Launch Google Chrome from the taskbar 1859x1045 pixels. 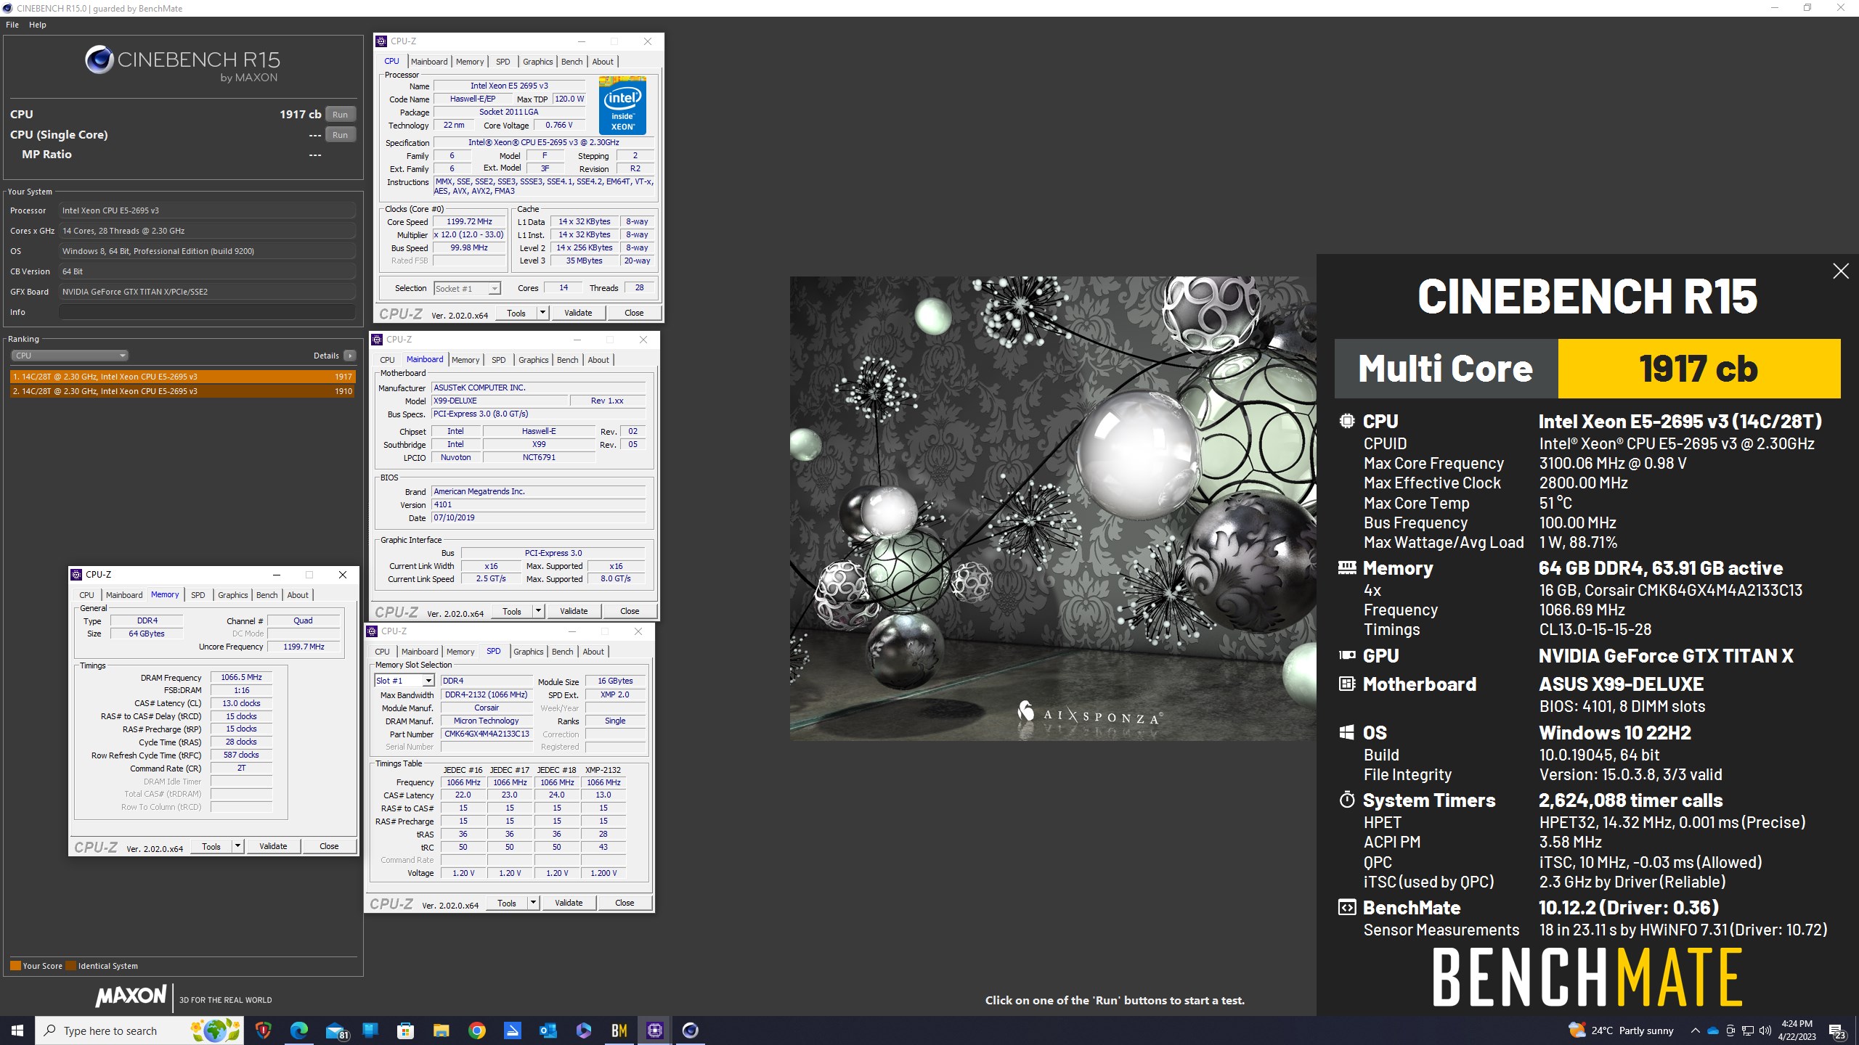(477, 1030)
